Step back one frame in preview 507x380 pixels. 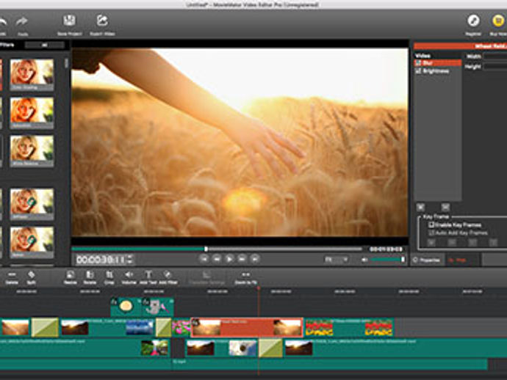[x=217, y=259]
